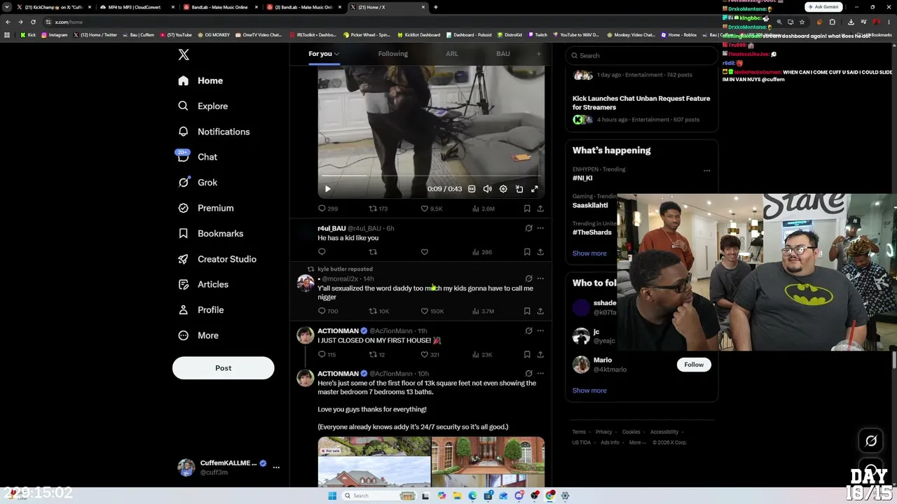897x504 pixels.
Task: Open Grok explain on r4ul_BAU's post
Action: pyautogui.click(x=529, y=228)
